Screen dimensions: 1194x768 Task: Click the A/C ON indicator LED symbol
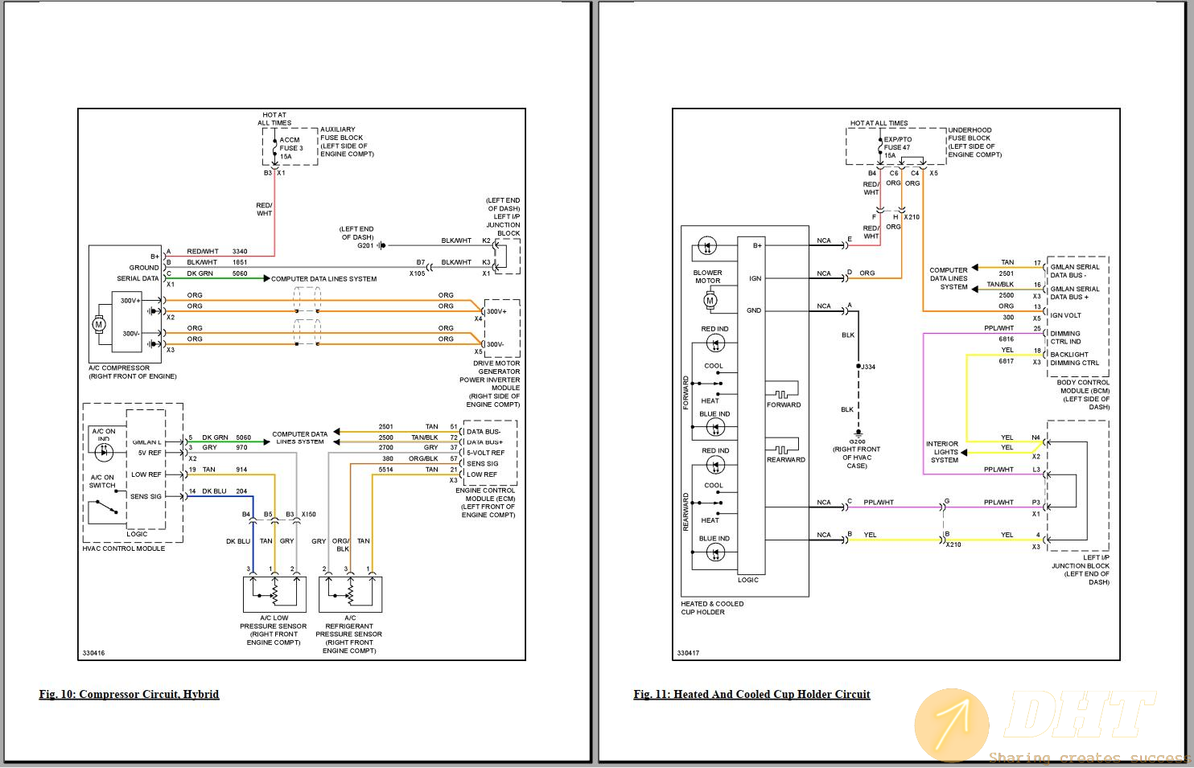(104, 452)
